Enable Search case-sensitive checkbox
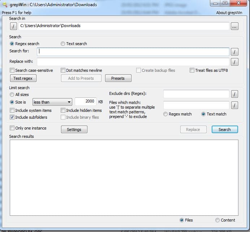The height and width of the screenshot is (232, 250). click(12, 70)
